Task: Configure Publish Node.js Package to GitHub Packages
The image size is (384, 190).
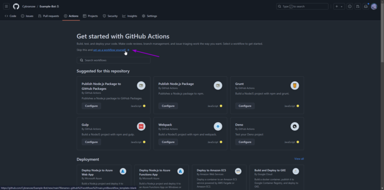Action: pyautogui.click(x=91, y=106)
